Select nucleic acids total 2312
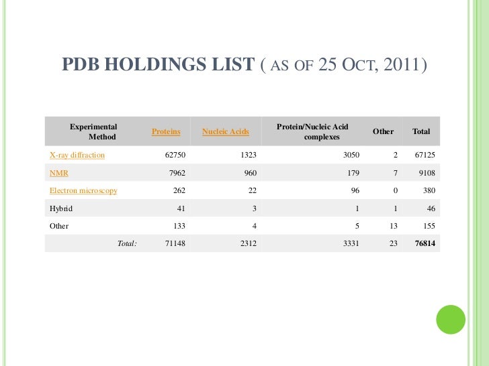 pyautogui.click(x=249, y=243)
